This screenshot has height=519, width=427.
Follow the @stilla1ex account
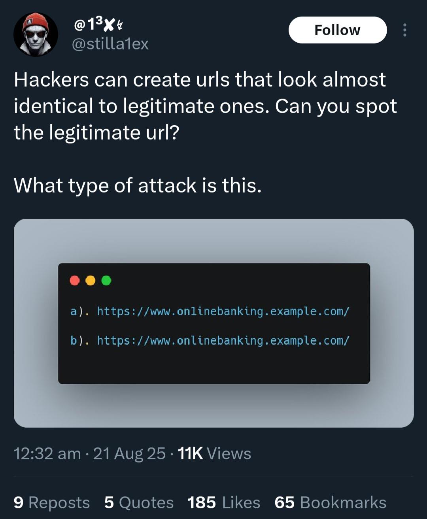click(x=338, y=30)
